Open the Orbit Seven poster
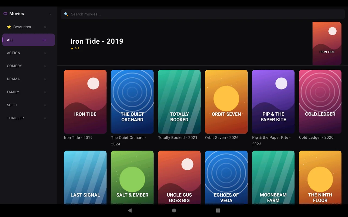Screen dimensions: 348x217 pos(226,102)
